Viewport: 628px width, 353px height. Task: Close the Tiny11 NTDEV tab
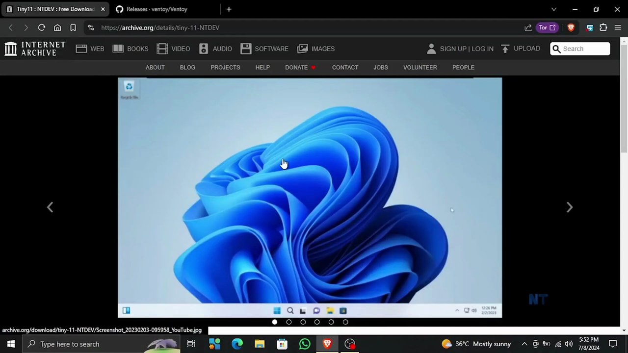[x=103, y=9]
